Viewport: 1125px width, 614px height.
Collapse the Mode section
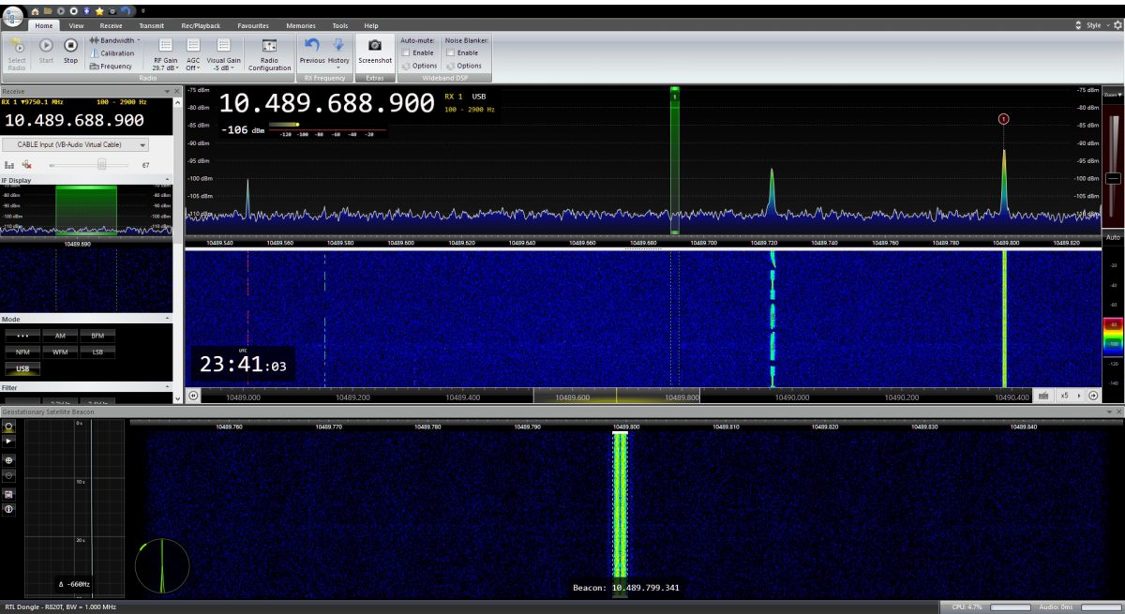coord(167,320)
